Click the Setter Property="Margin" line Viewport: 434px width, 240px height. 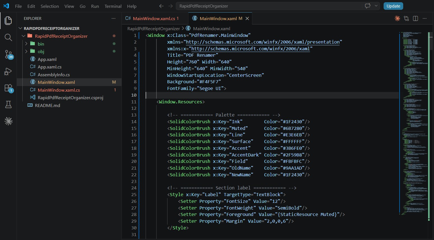(236, 221)
